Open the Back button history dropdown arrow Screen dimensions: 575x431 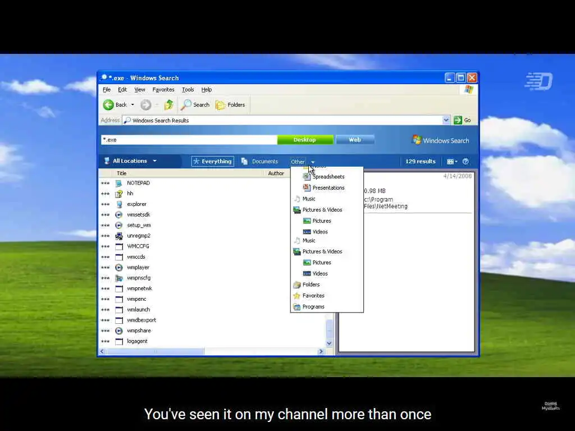pos(133,105)
